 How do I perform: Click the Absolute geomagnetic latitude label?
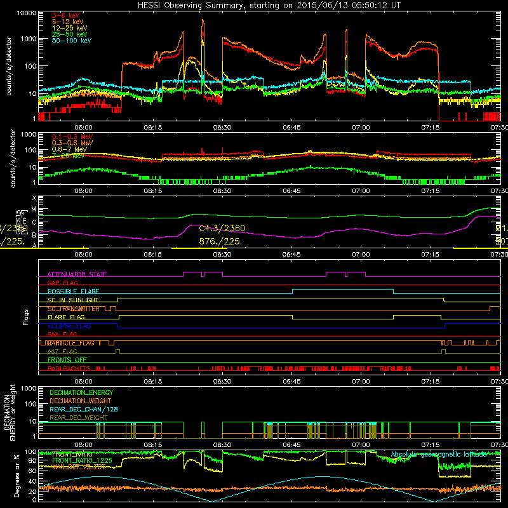click(x=439, y=455)
